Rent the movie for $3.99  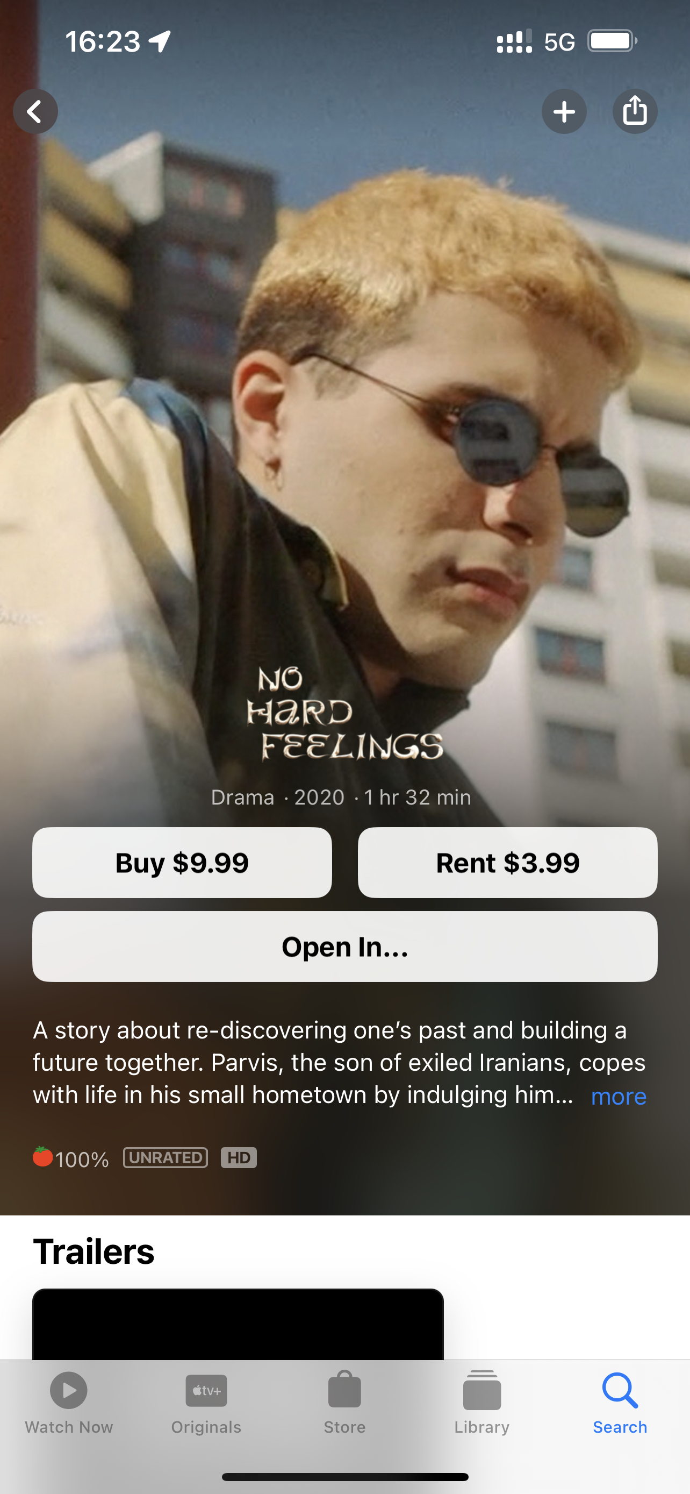coord(507,863)
